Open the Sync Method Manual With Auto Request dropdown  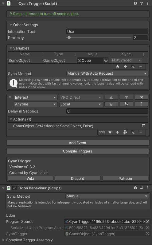click(x=107, y=73)
